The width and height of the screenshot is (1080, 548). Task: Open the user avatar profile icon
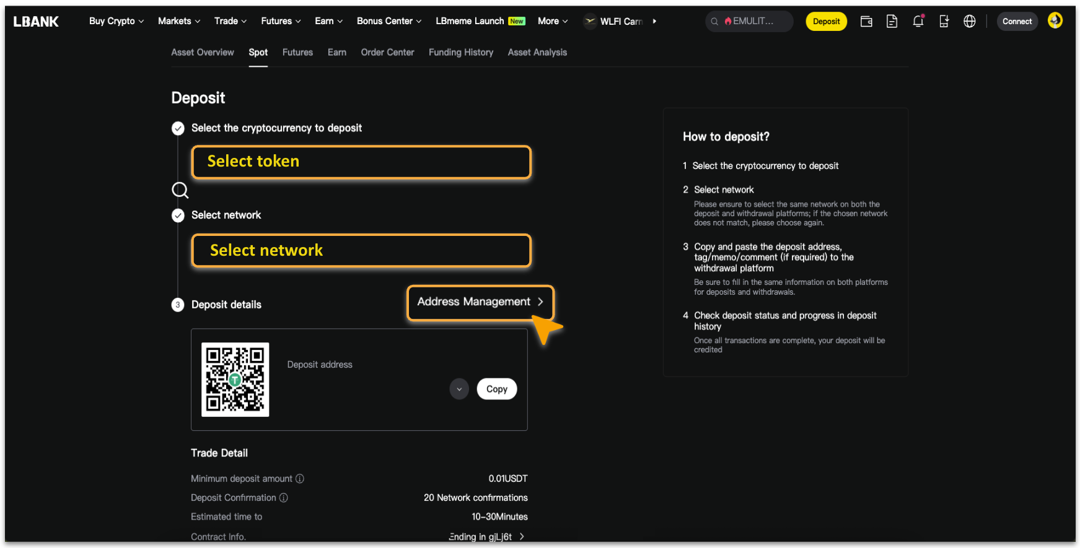[1055, 20]
